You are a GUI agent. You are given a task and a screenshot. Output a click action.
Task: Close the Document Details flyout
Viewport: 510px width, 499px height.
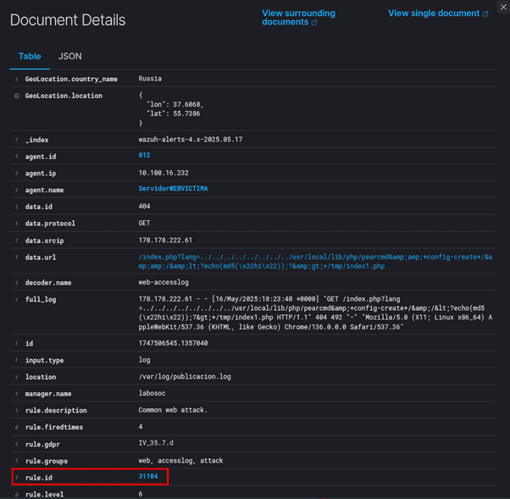503,8
